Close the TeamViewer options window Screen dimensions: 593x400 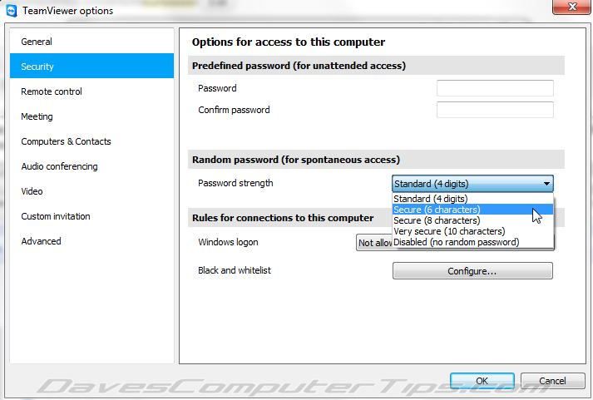tap(571, 7)
